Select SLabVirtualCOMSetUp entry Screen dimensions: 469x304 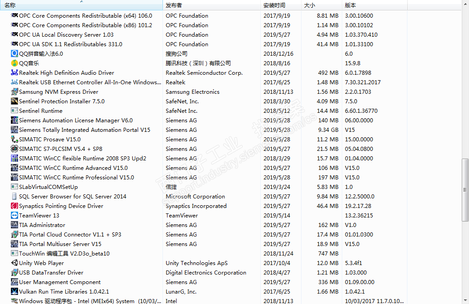pyautogui.click(x=48, y=187)
